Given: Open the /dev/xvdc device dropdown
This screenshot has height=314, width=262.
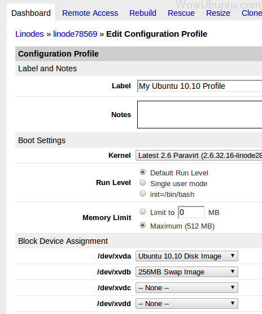Looking at the screenshot, I should point(187,287).
